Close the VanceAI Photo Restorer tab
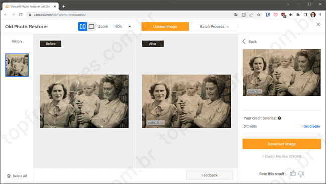 tap(55, 6)
